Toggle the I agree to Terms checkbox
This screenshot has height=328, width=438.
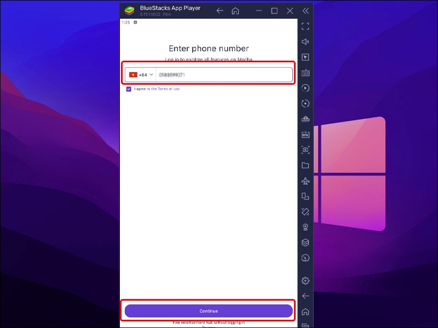(129, 89)
